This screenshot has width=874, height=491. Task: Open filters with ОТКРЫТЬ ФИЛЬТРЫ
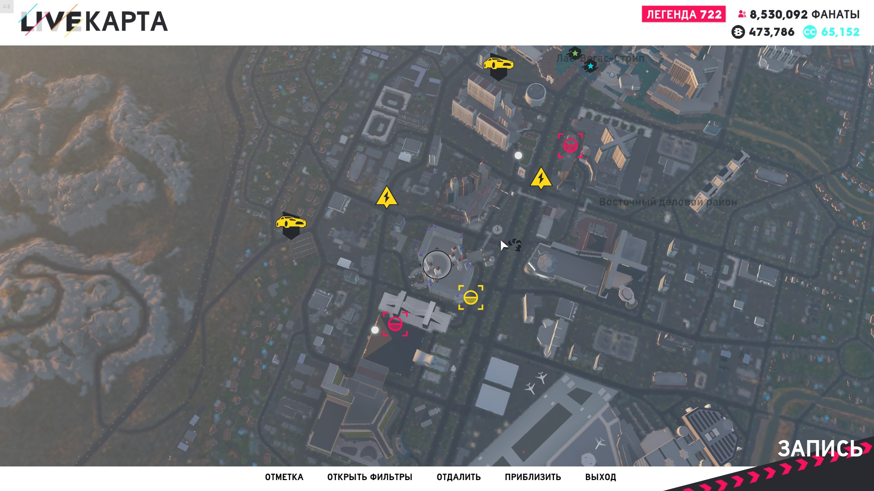[370, 477]
